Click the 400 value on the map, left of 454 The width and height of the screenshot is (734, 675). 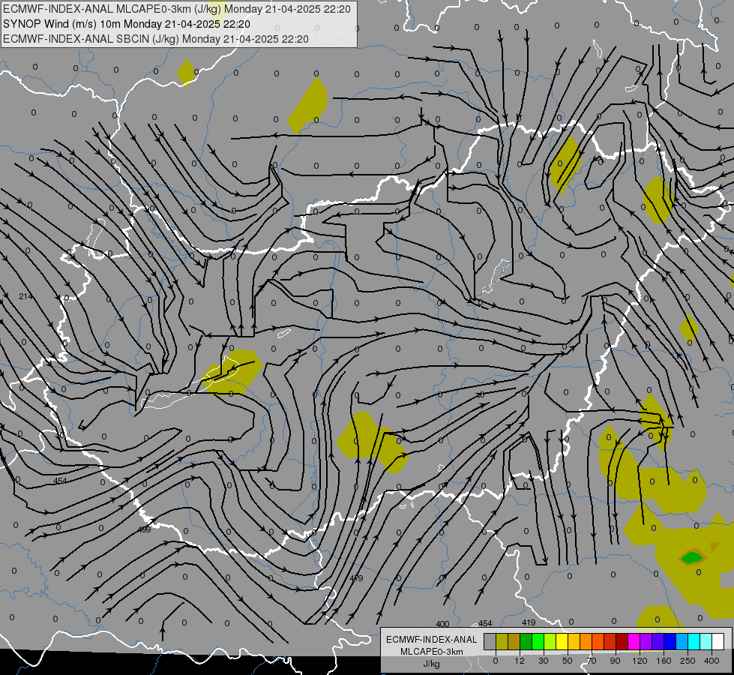point(442,624)
